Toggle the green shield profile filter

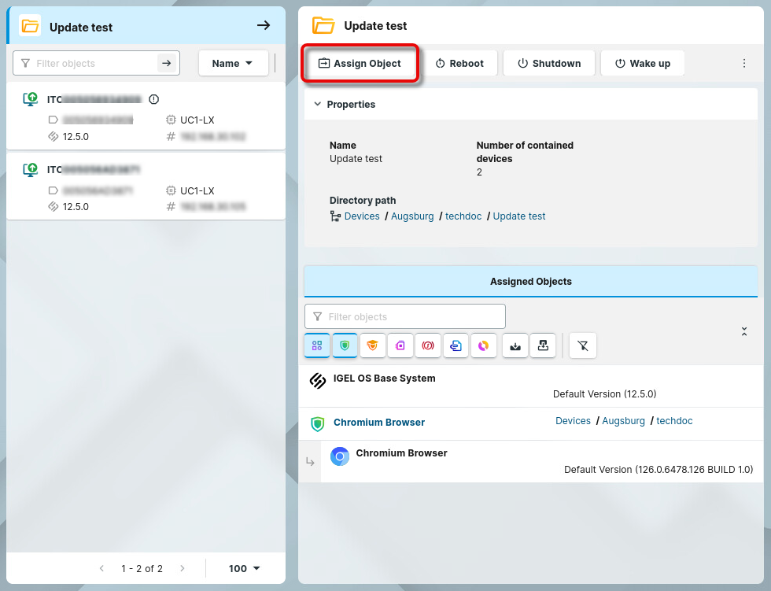pos(345,345)
